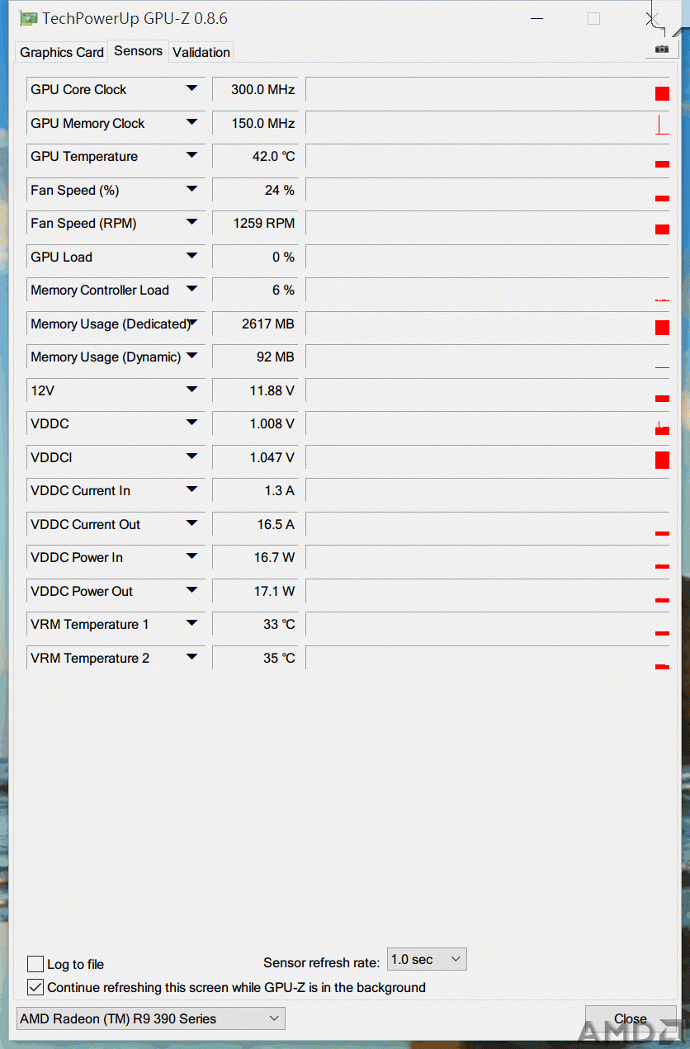This screenshot has width=690, height=1049.
Task: Open the VDDC Power Out dropdown
Action: click(191, 590)
